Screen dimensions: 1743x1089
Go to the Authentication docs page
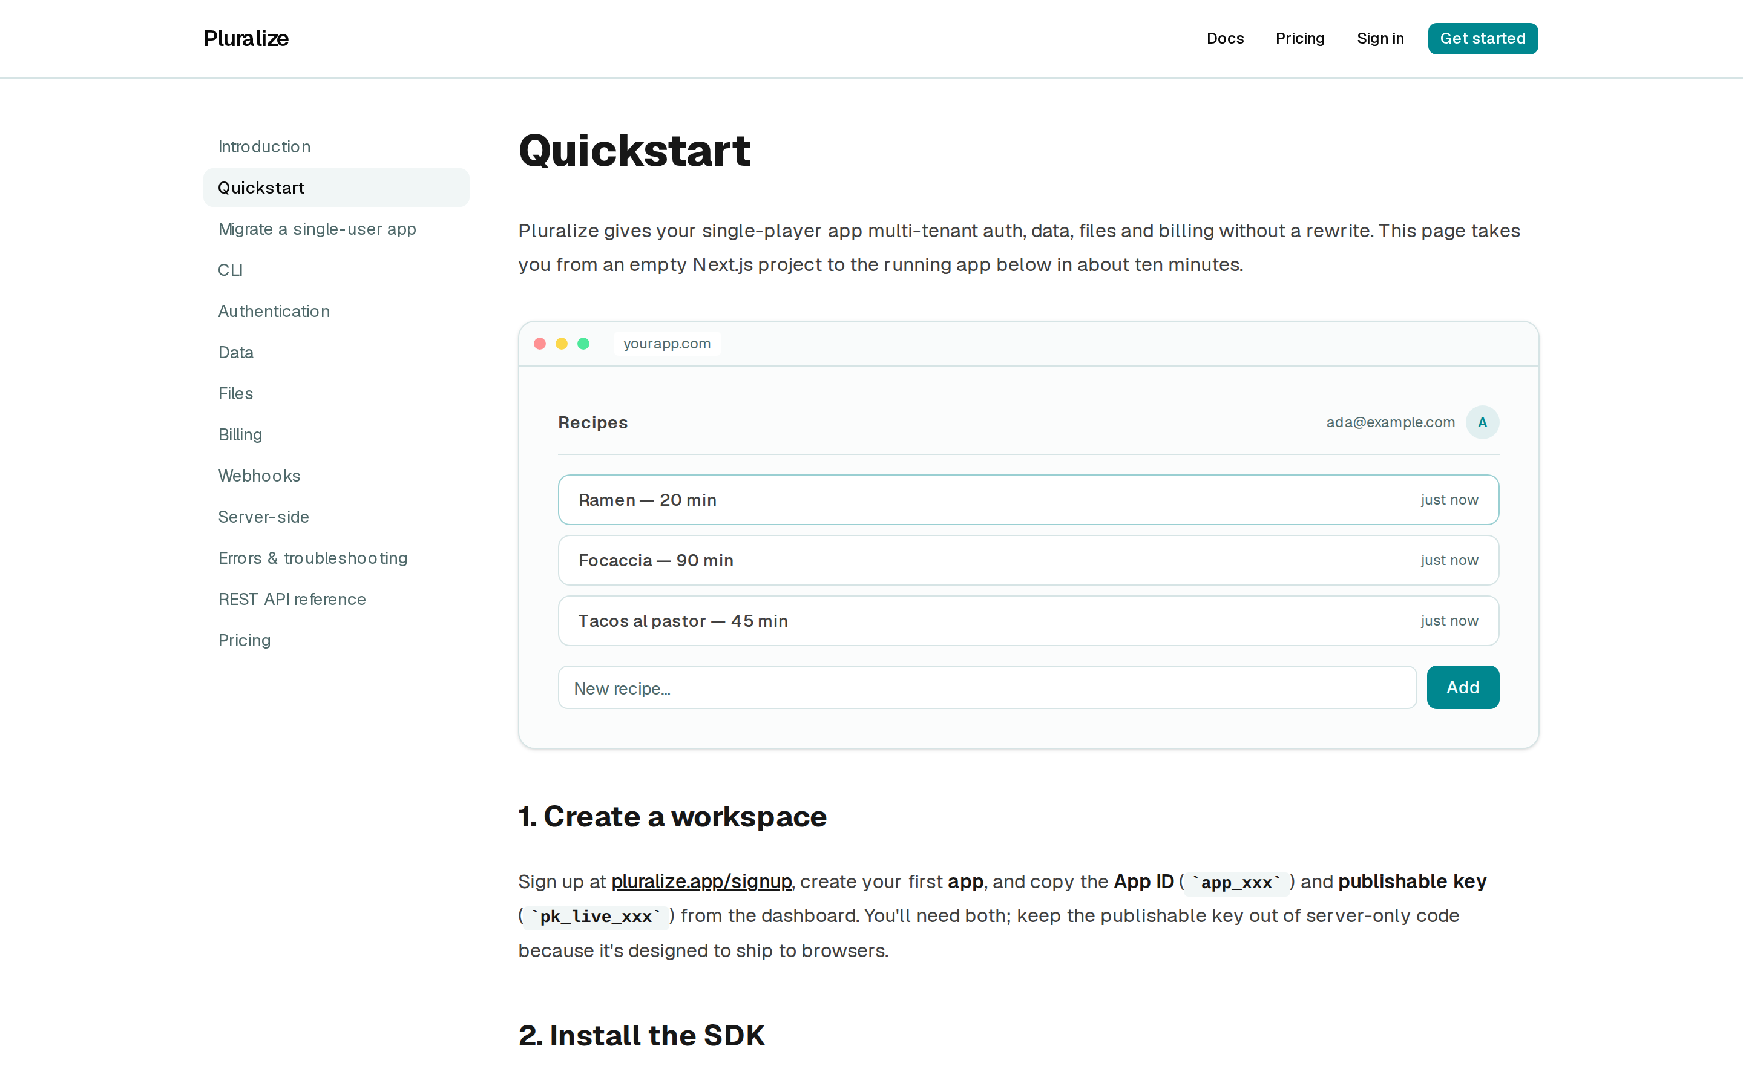[x=336, y=310]
